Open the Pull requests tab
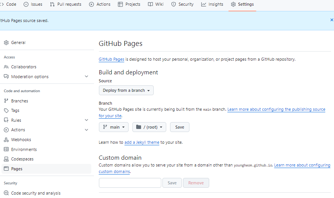Screen dimensions: 334x198 [x=65, y=4]
